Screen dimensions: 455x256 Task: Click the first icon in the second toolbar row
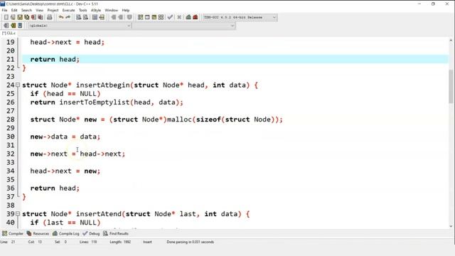pos(6,26)
